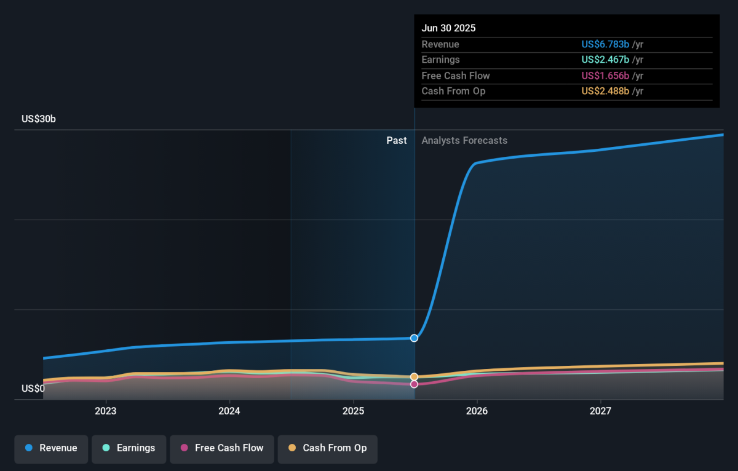Click the Past label on chart
Screen dimensions: 738x471
(396, 140)
